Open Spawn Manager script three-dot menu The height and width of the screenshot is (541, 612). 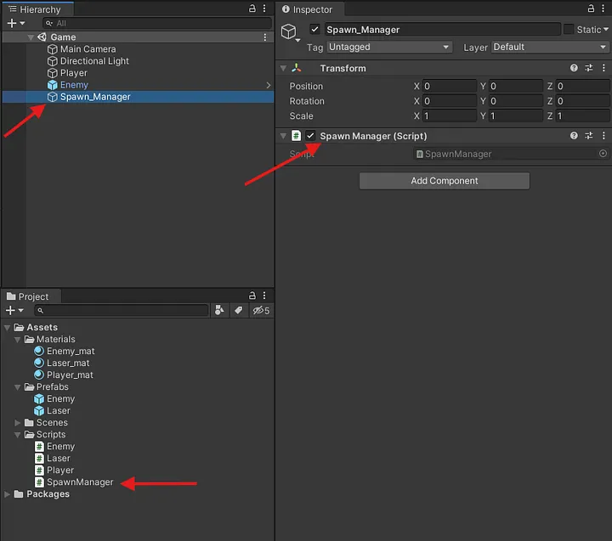coord(603,136)
